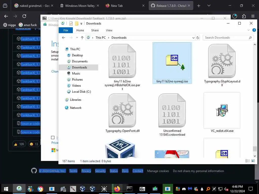This screenshot has height=194, width=259.
Task: Switch to Firefox on the taskbar
Action: pyautogui.click(x=117, y=189)
